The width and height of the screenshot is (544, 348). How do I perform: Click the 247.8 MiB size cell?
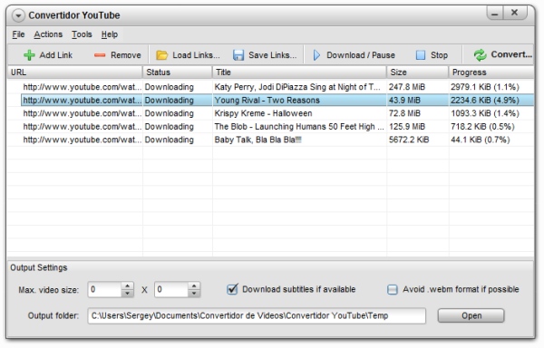pos(406,87)
